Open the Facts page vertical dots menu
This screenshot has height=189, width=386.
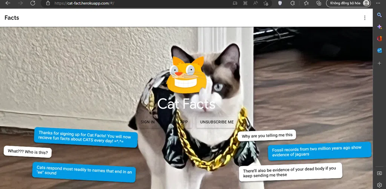point(365,18)
